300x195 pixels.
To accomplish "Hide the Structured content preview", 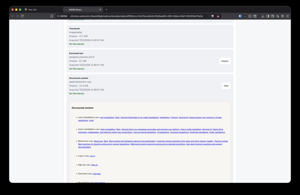I will point(226,86).
